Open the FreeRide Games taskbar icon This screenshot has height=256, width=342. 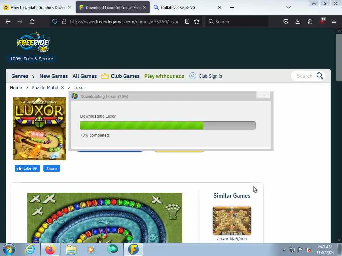pos(133,249)
